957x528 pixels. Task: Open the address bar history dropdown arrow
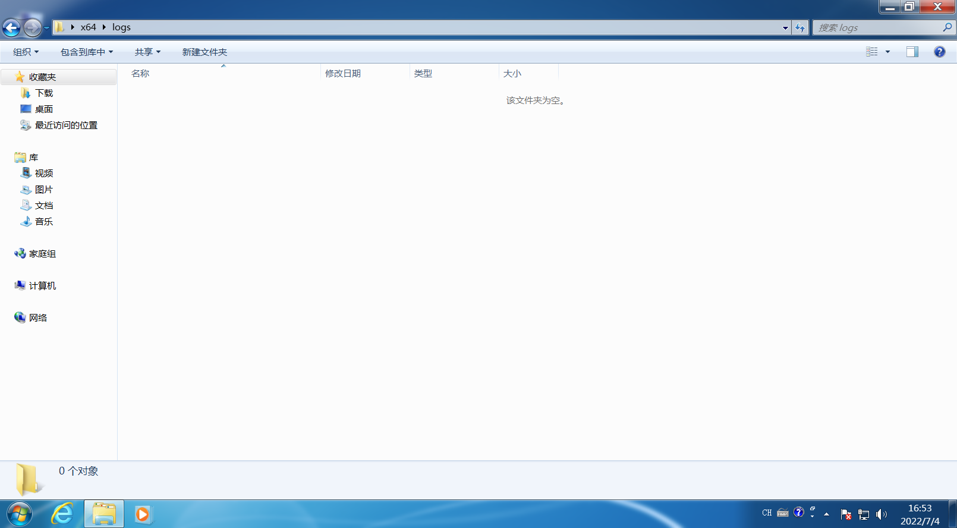[785, 27]
